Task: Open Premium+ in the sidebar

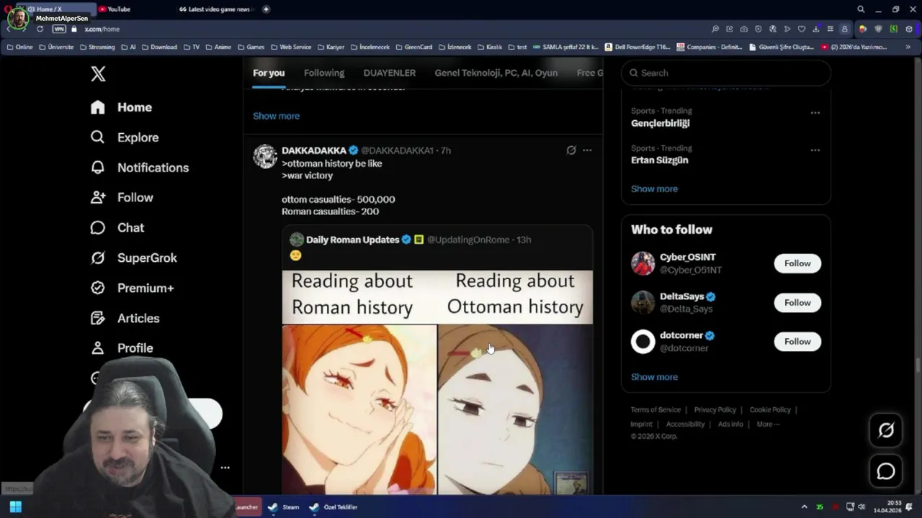Action: (x=132, y=288)
